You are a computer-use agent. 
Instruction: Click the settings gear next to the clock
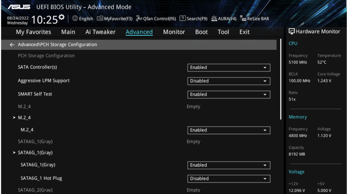click(61, 17)
